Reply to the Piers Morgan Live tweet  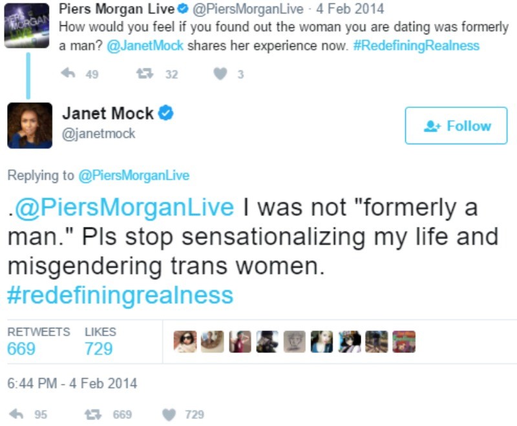coord(68,74)
